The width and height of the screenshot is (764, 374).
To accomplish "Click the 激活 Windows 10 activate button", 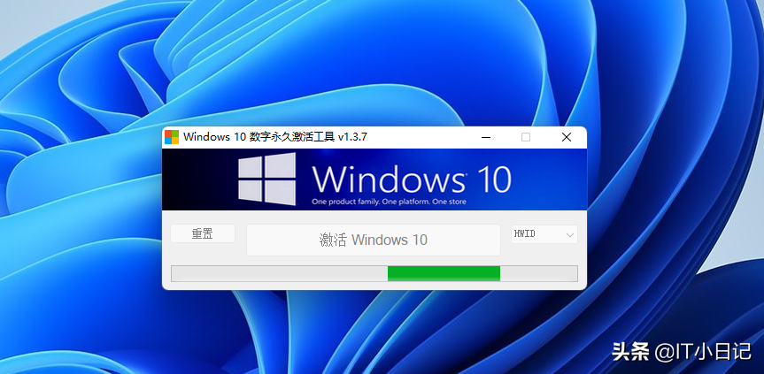I will pyautogui.click(x=374, y=240).
